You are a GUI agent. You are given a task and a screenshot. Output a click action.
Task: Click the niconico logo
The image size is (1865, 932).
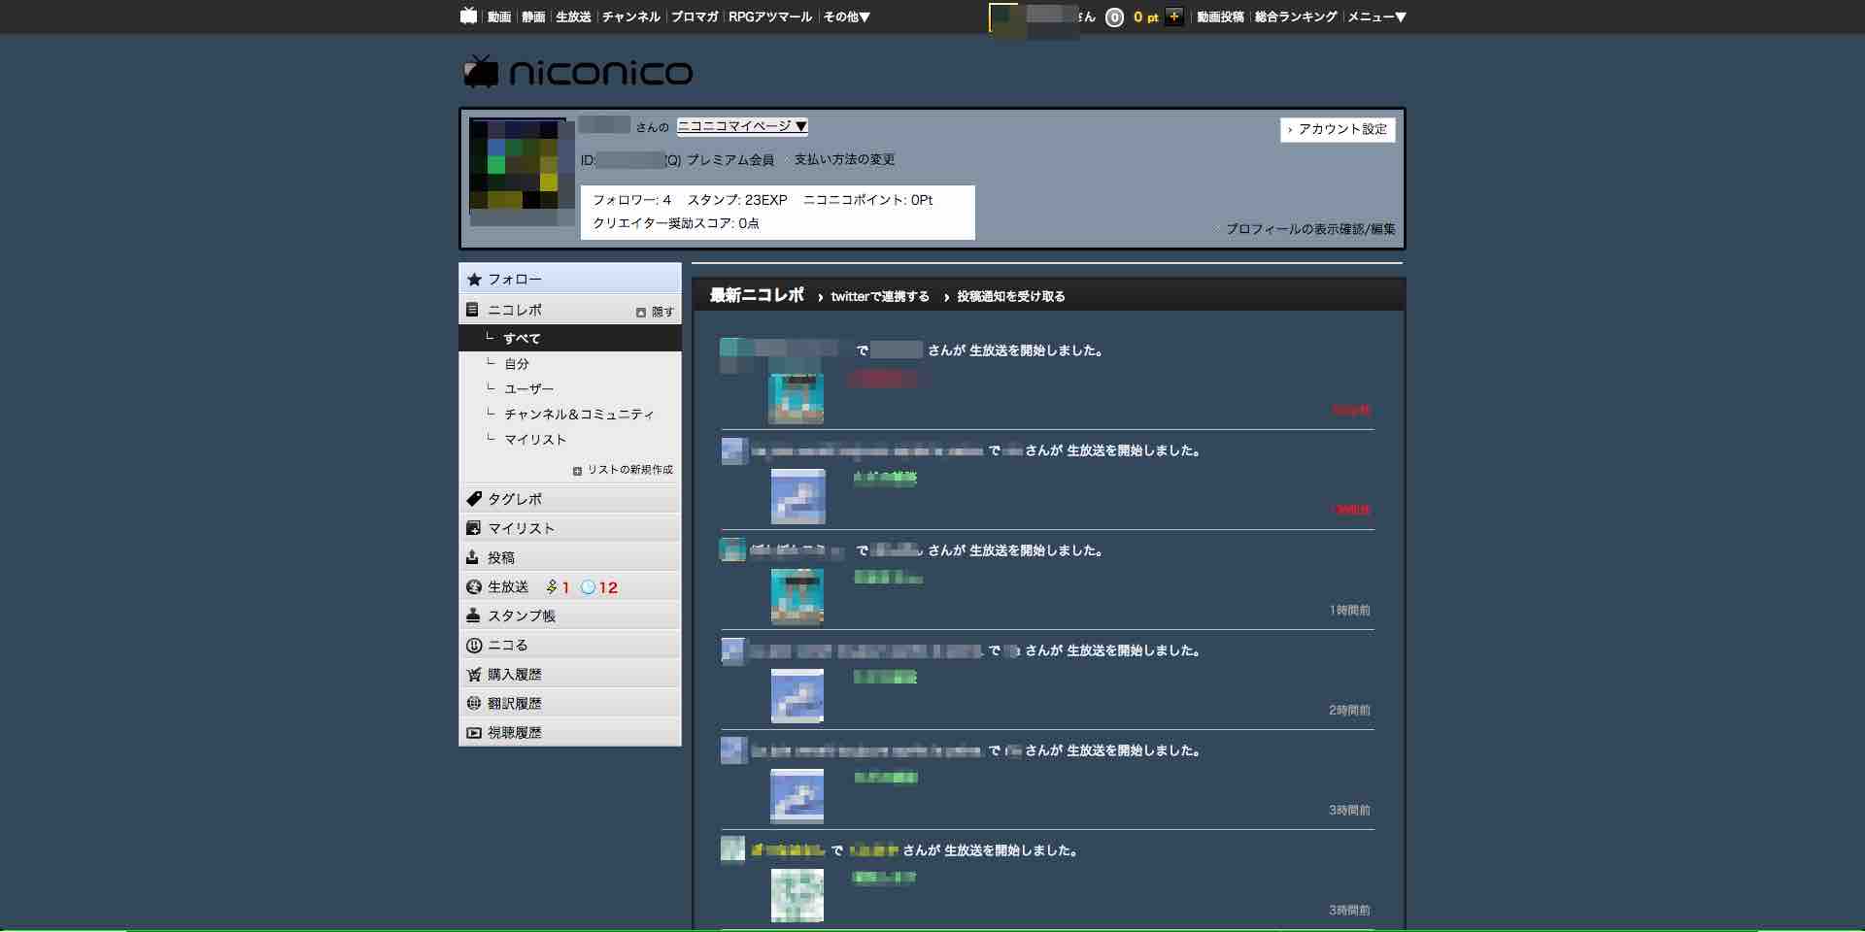point(577,72)
